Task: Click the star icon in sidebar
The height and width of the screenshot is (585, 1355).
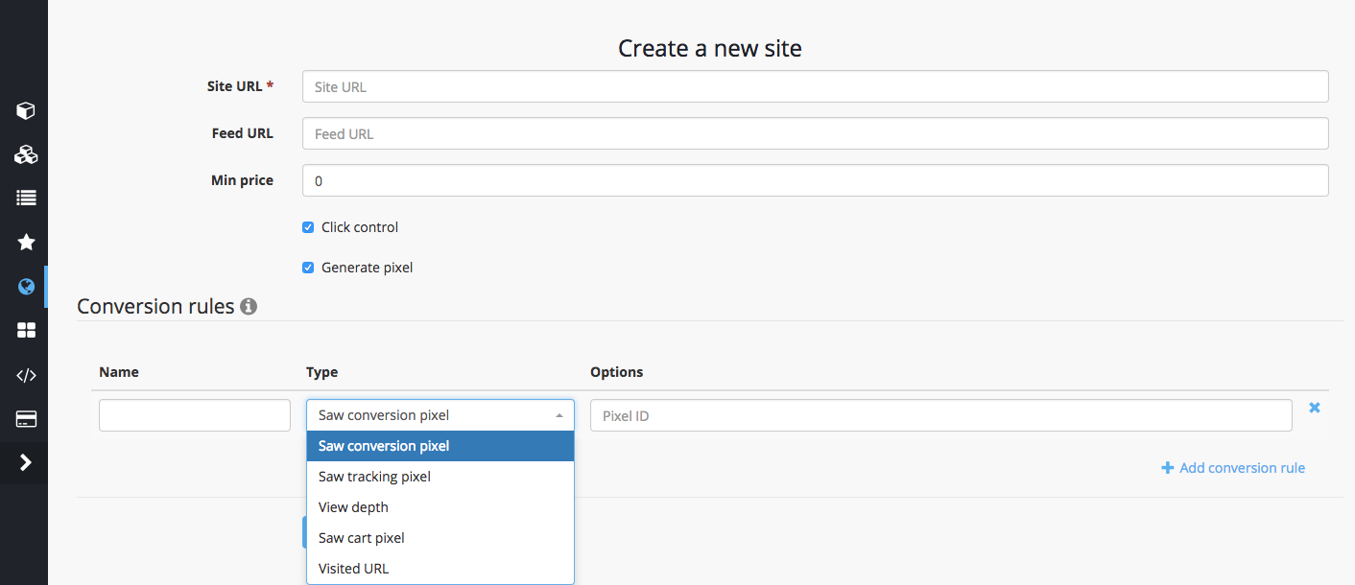Action: [26, 242]
